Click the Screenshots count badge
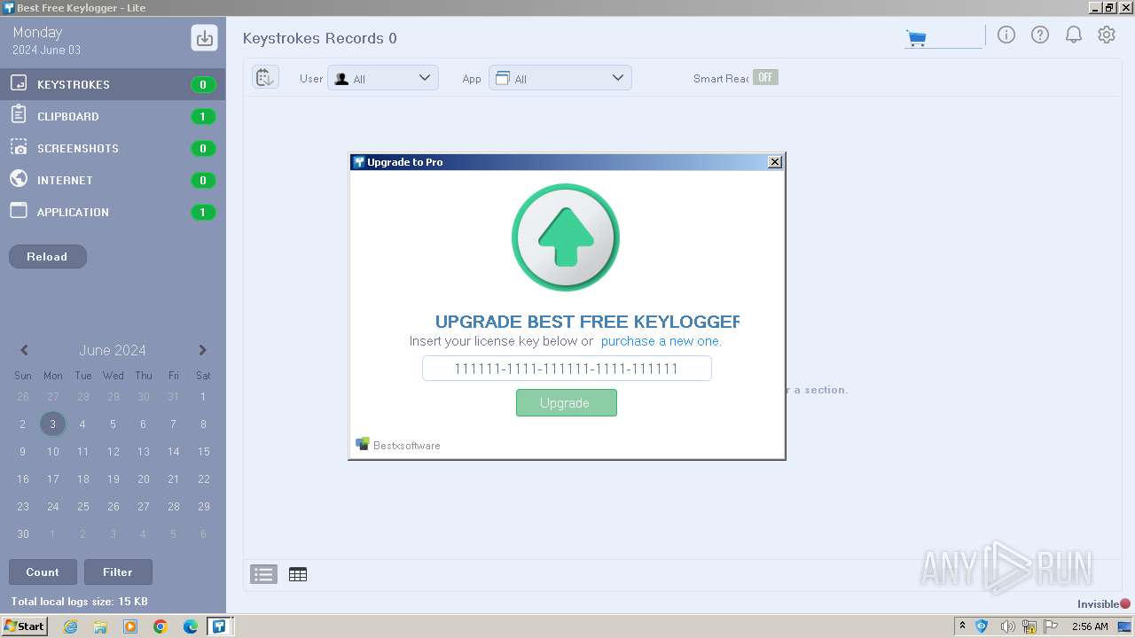 pyautogui.click(x=203, y=149)
